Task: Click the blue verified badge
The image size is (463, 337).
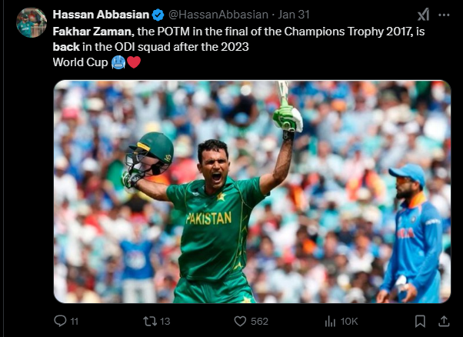Action: (x=158, y=15)
